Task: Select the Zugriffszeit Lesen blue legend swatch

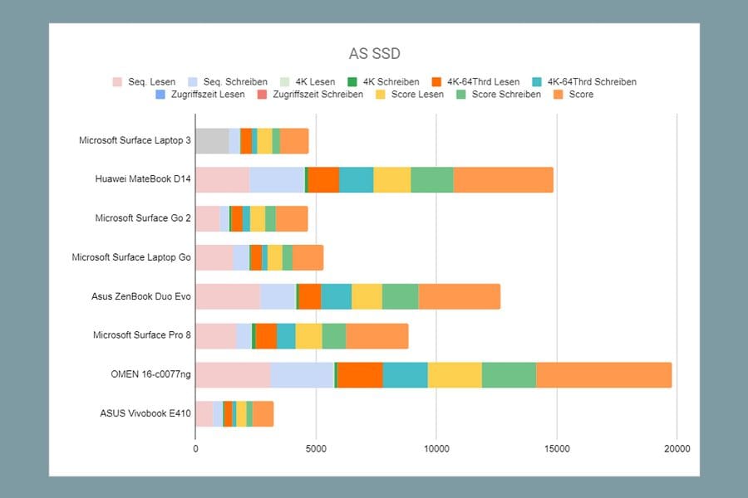Action: pyautogui.click(x=160, y=95)
